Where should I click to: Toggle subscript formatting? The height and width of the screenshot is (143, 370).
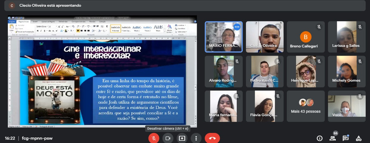point(53,31)
